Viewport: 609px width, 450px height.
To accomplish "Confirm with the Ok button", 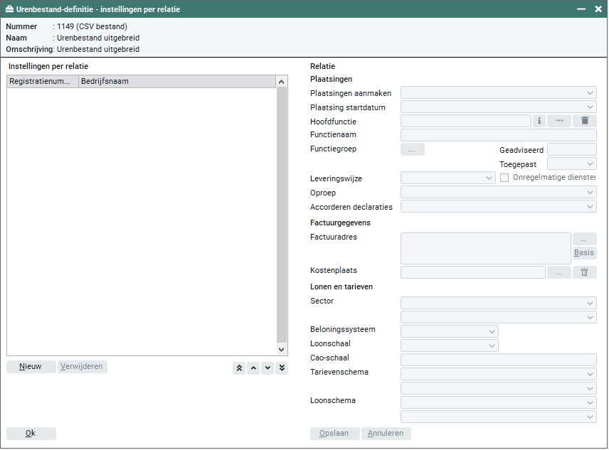I will [x=31, y=433].
